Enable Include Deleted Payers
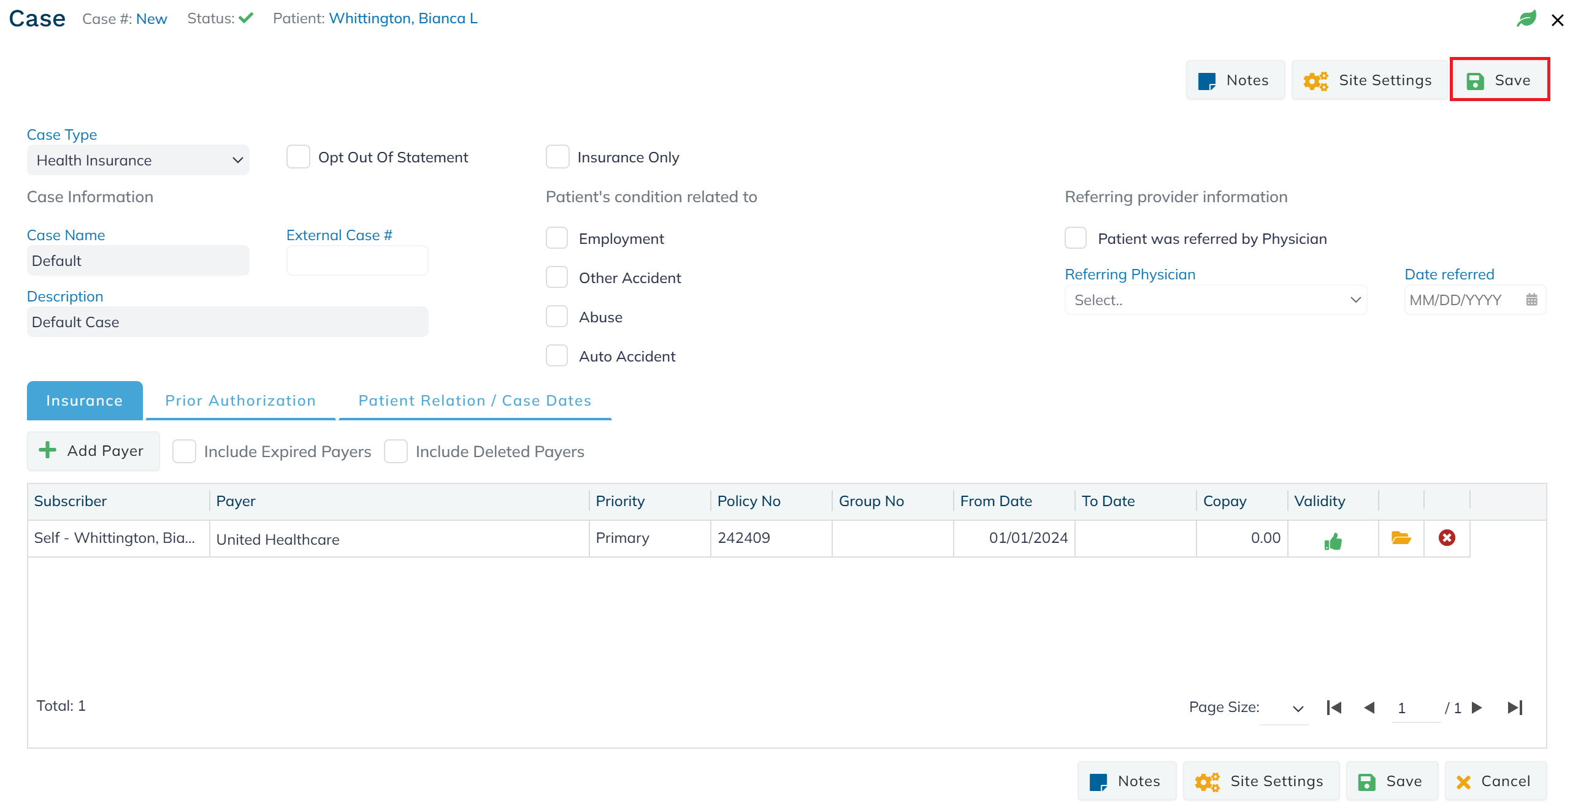This screenshot has height=810, width=1570. click(x=396, y=451)
